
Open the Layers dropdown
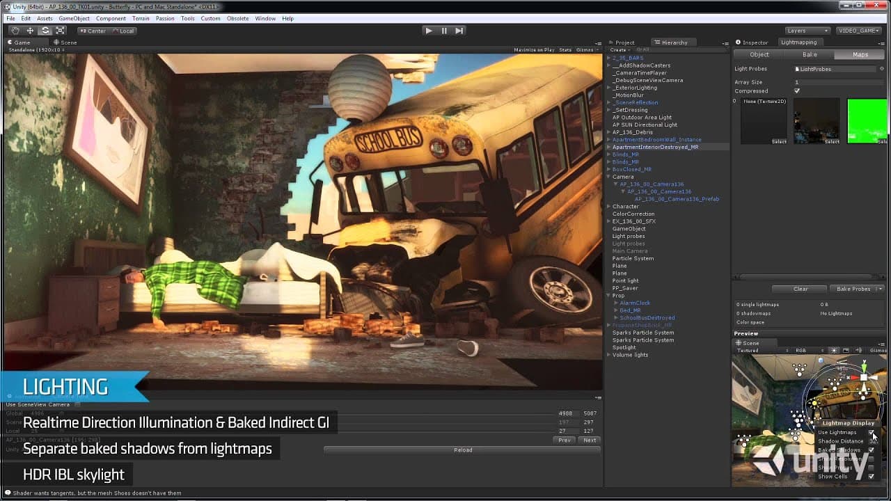click(807, 31)
